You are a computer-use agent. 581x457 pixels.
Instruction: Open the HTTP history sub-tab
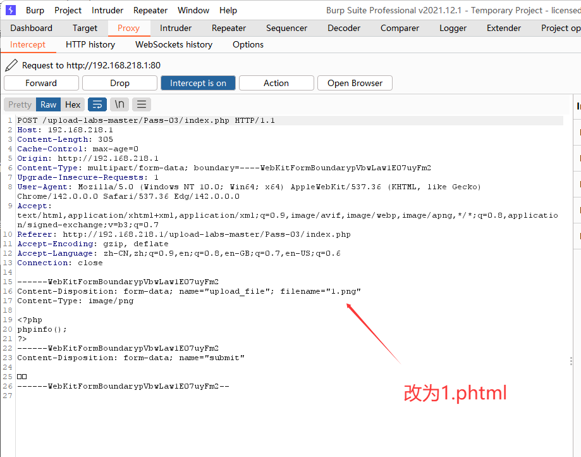click(x=90, y=44)
